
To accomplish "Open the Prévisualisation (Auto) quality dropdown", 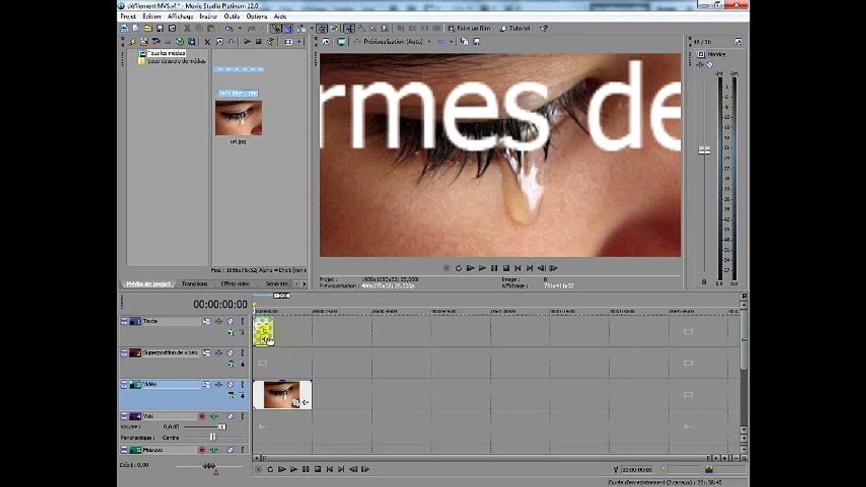I will (x=429, y=42).
